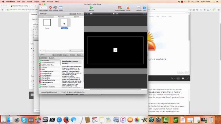Viewport: 221px width, 124px height.
Task: Toggle fullscreen in browser video player
Action: tap(188, 79)
